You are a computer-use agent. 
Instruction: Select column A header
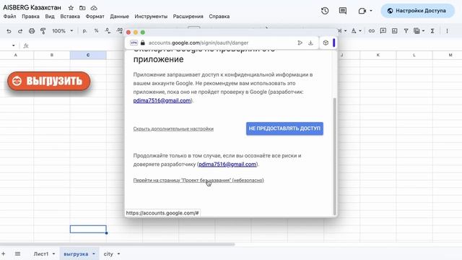[16, 55]
